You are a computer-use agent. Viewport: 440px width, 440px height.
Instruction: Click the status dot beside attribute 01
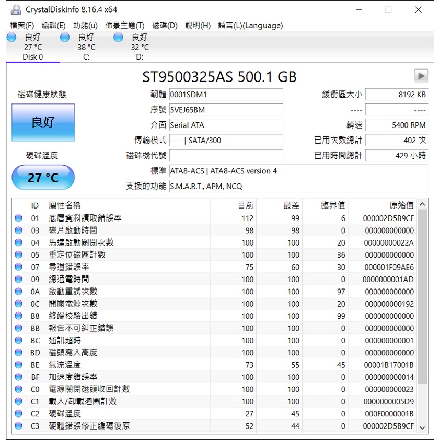[18, 218]
